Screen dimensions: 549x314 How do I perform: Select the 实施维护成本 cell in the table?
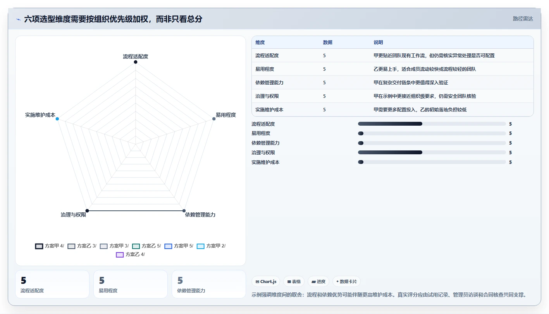pyautogui.click(x=269, y=110)
